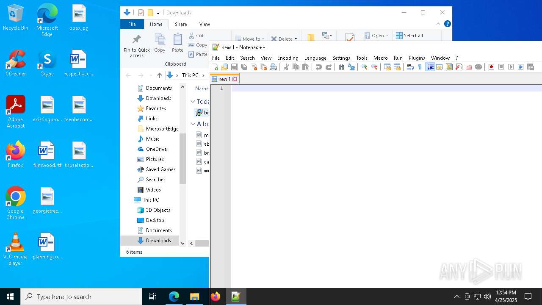
Task: Open the Function List icon in Notepad++
Action: point(459,67)
